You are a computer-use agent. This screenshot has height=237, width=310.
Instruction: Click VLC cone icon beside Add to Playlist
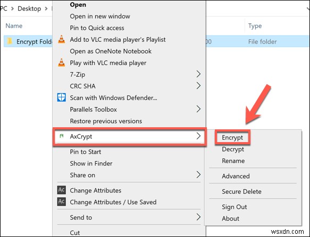point(62,39)
